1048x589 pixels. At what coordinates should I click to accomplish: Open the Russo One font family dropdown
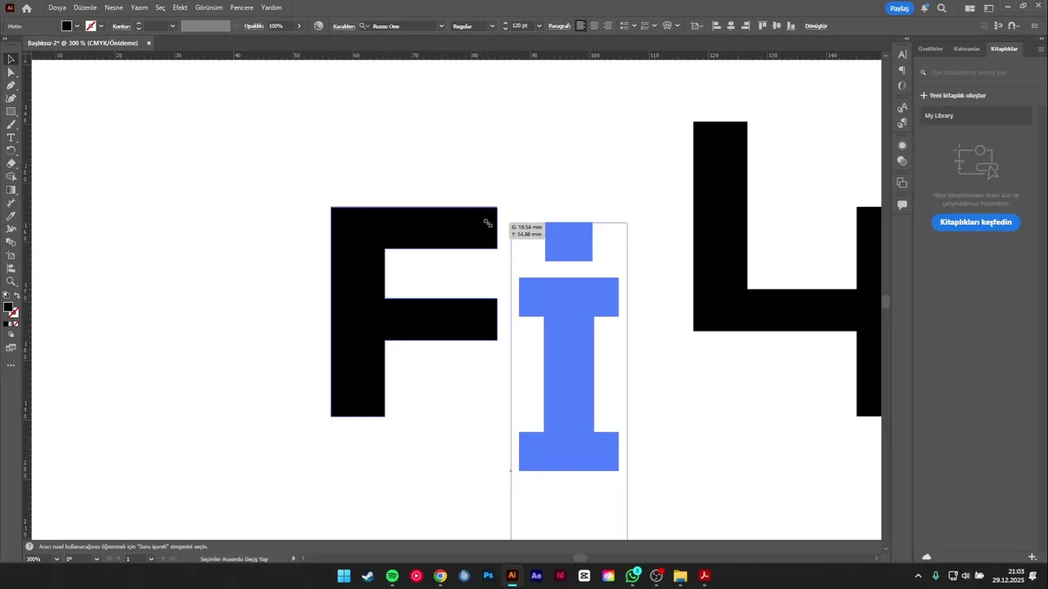click(x=441, y=26)
